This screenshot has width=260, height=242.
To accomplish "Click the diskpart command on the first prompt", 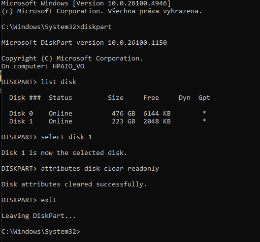I will [x=96, y=27].
